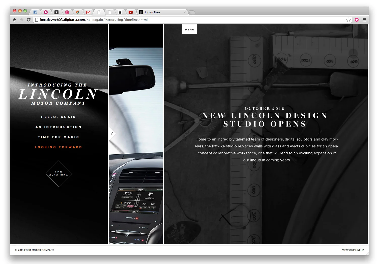Click the left arrow to go previous
Screen dimensions: 379x264
click(112, 134)
